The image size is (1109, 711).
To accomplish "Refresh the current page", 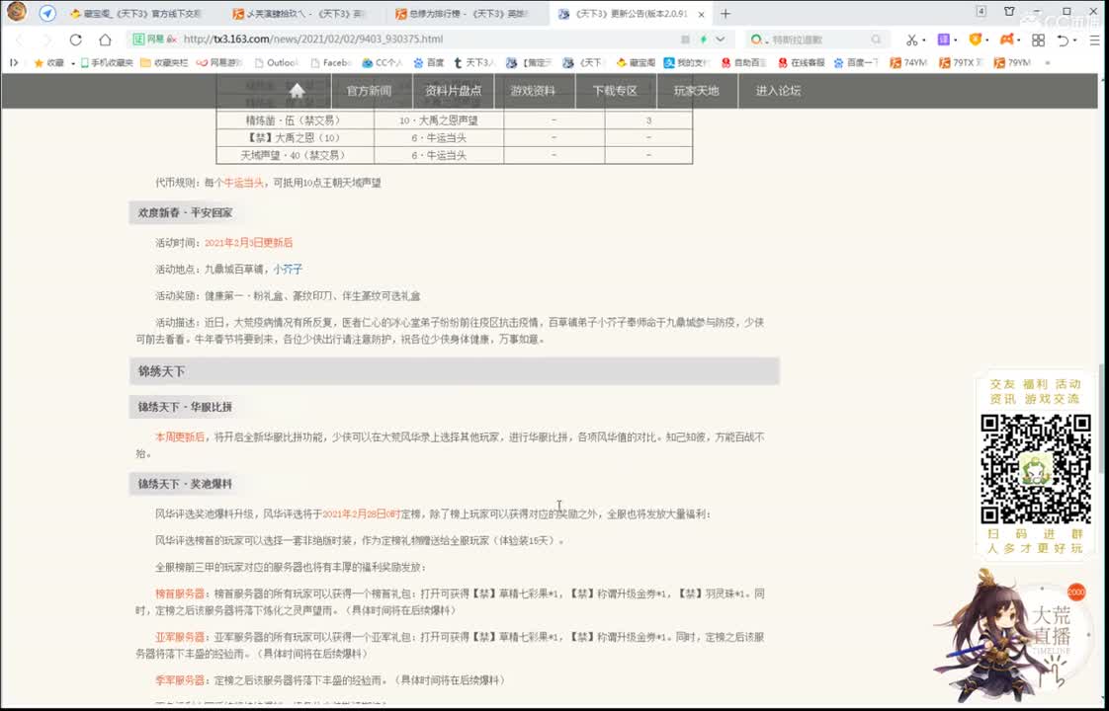I will [75, 40].
